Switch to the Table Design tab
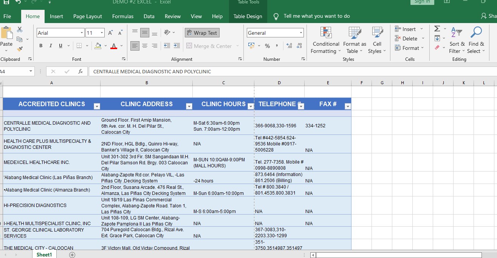This screenshot has height=258, width=497. click(x=248, y=16)
